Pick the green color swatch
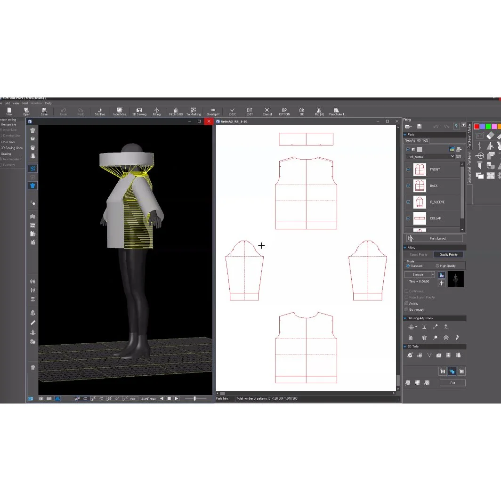 point(488,127)
